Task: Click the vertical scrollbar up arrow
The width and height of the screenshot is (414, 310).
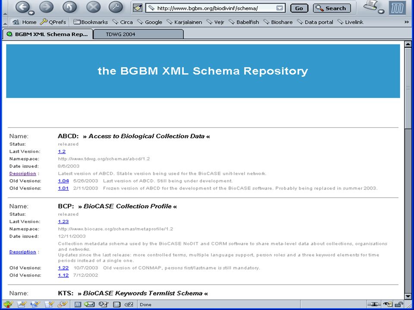Action: pos(408,44)
